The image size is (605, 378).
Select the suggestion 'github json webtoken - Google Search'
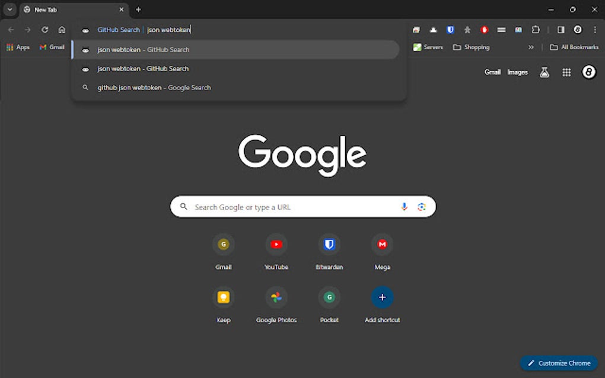(154, 87)
